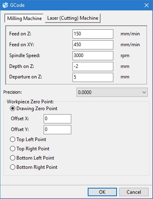Viewport: 153px width, 199px height.
Task: Close the GCode dialog window
Action: pyautogui.click(x=147, y=5)
